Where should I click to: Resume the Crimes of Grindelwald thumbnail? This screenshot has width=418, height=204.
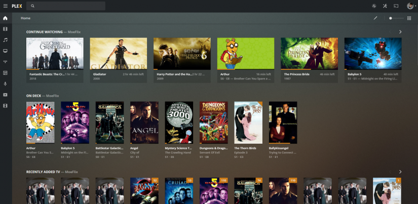click(x=55, y=54)
